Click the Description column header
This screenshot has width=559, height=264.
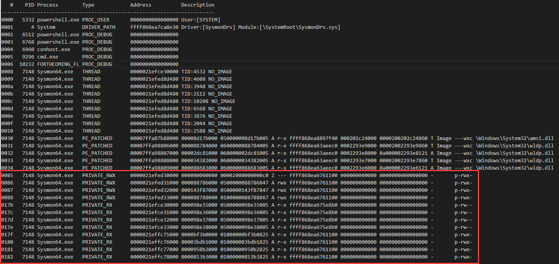pos(197,5)
